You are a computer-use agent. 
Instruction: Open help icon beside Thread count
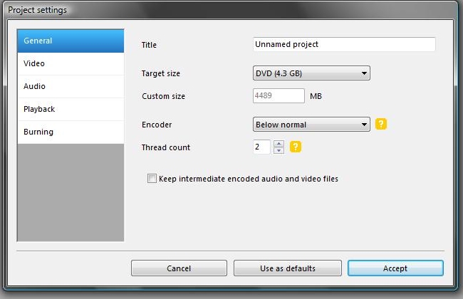point(296,147)
